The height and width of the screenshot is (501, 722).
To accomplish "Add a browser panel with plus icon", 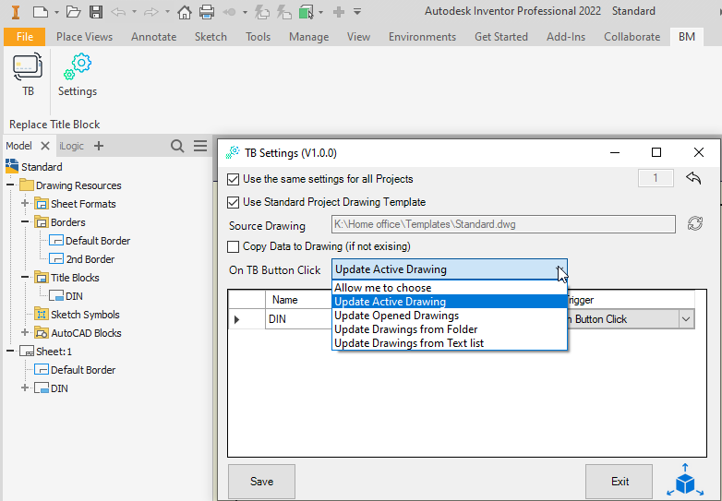I will pyautogui.click(x=99, y=146).
